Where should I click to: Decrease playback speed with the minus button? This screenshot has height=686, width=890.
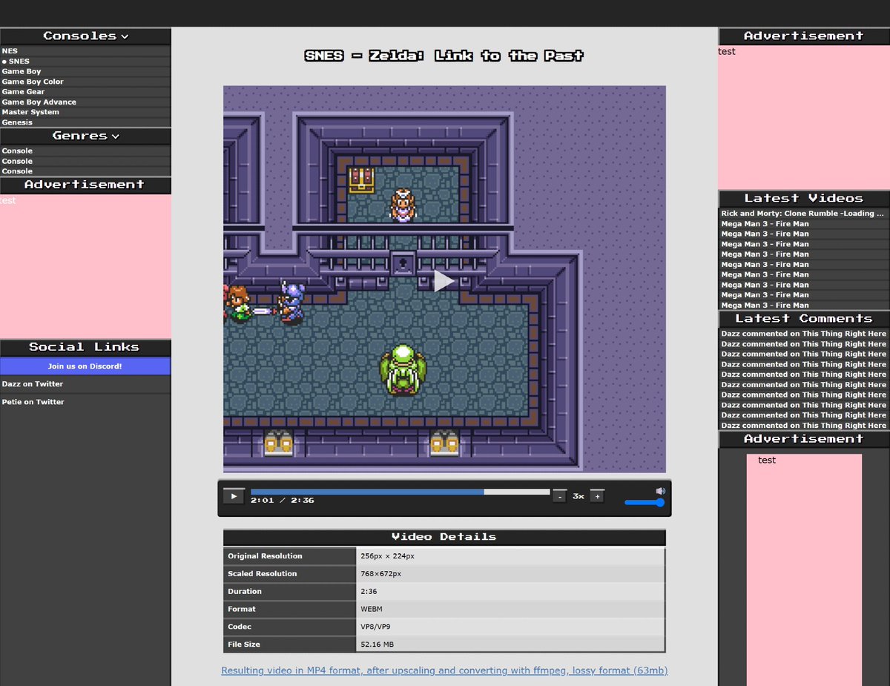pos(559,495)
